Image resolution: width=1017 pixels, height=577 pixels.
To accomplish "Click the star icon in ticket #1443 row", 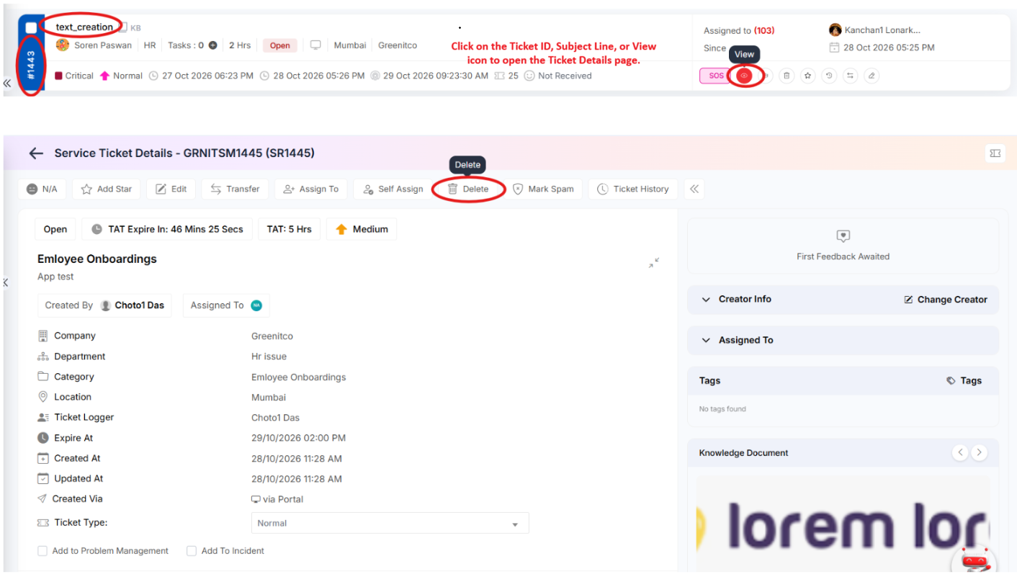I will 808,76.
